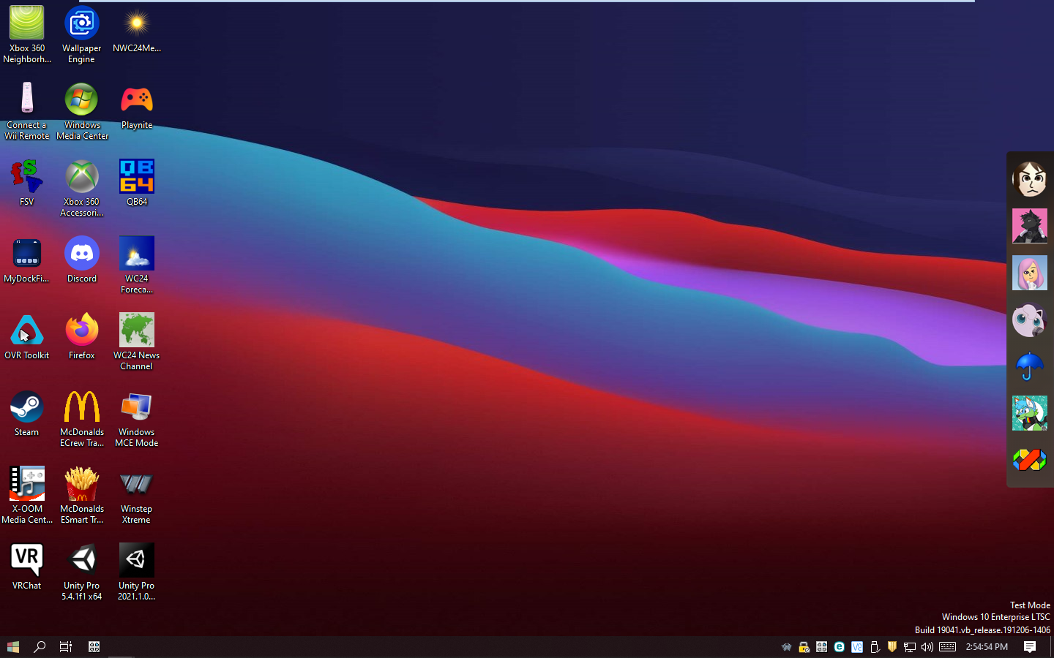Open the Xbox 360 Accessories shortcut
Screen dimensions: 1054x658
[x=82, y=188]
